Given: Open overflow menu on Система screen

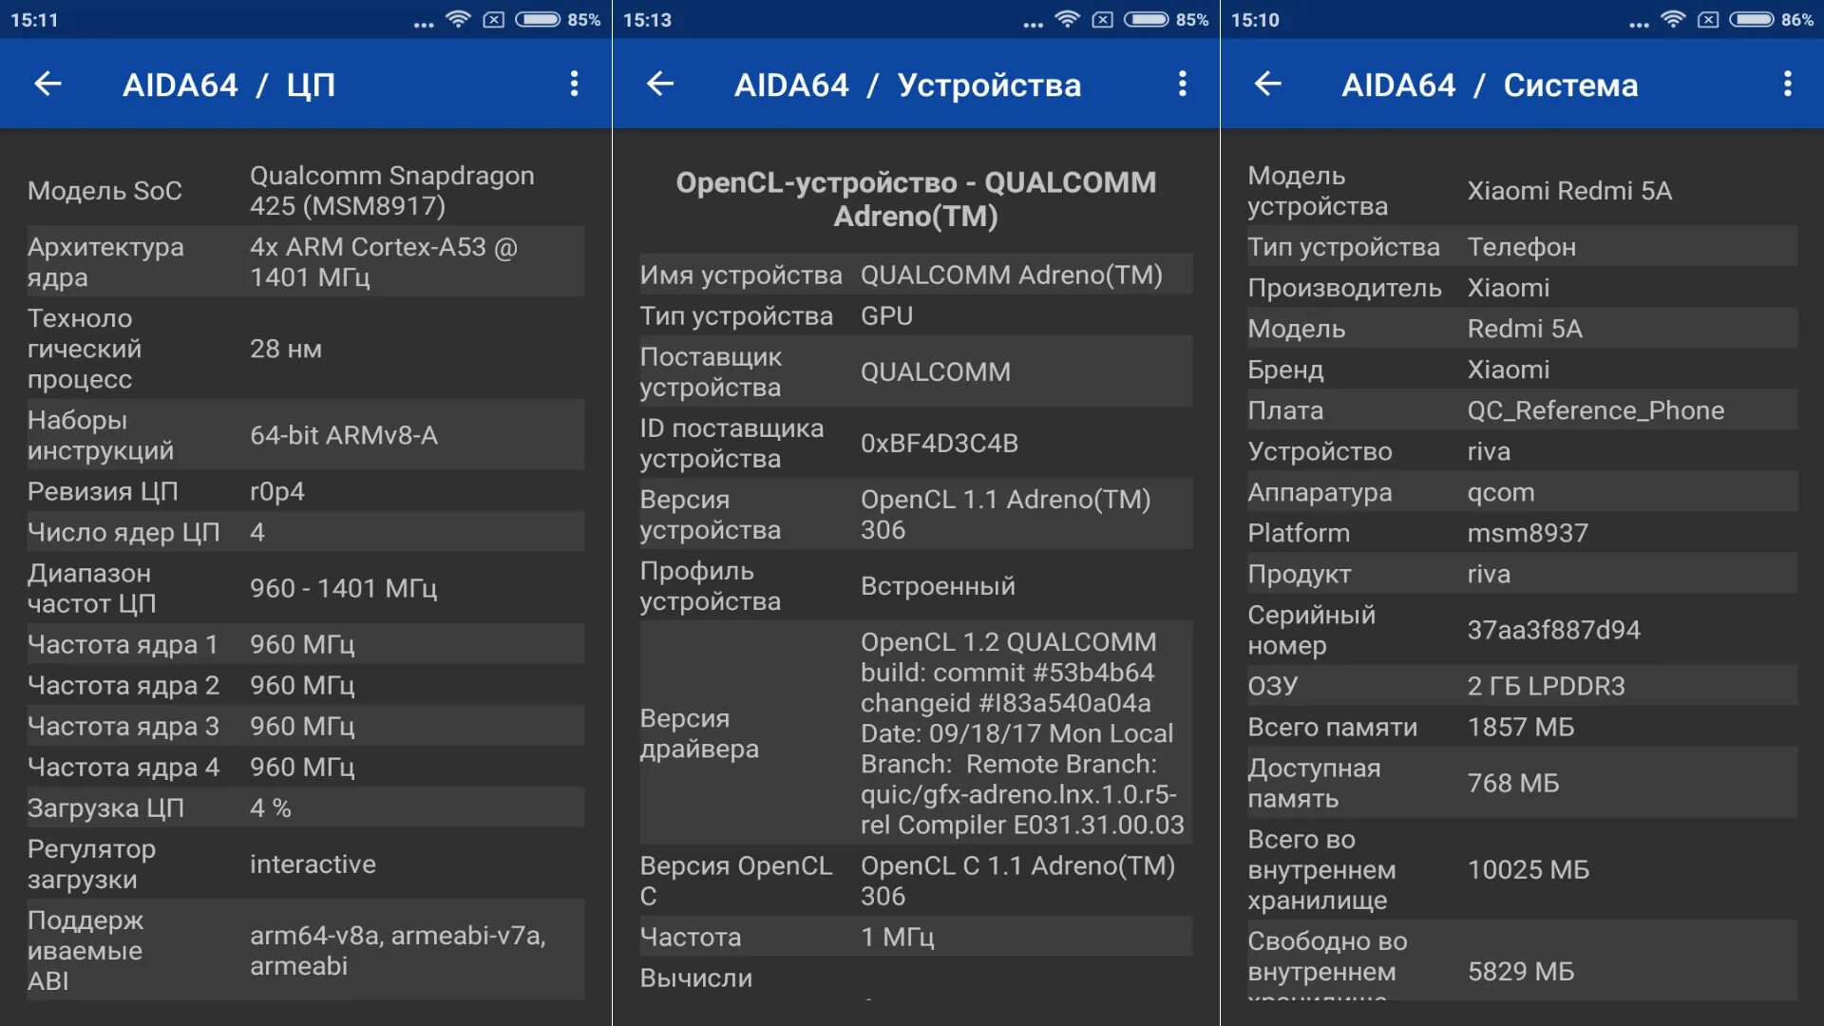Looking at the screenshot, I should click(1788, 84).
